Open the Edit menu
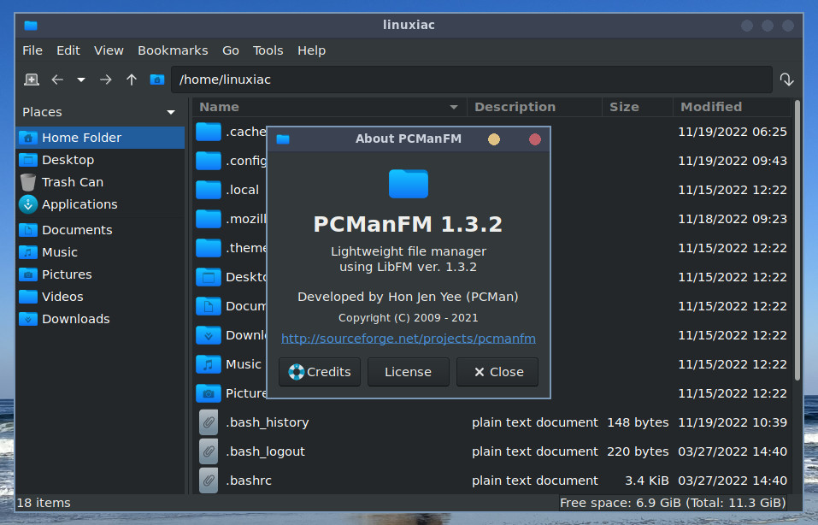This screenshot has width=818, height=525. (68, 50)
